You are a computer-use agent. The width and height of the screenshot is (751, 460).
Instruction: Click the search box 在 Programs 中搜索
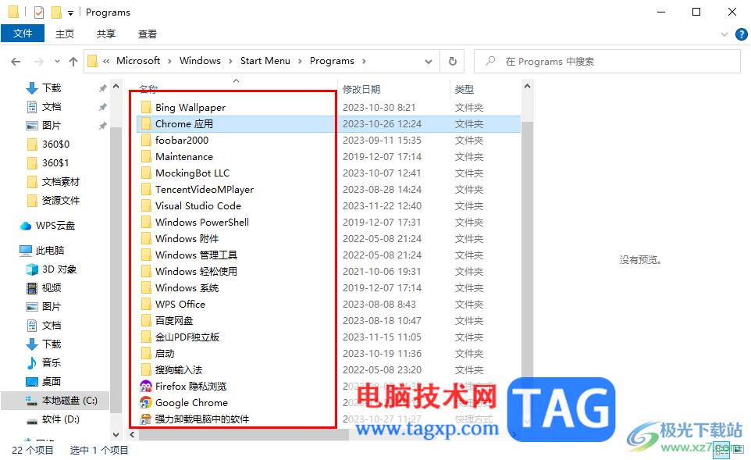[x=607, y=62]
